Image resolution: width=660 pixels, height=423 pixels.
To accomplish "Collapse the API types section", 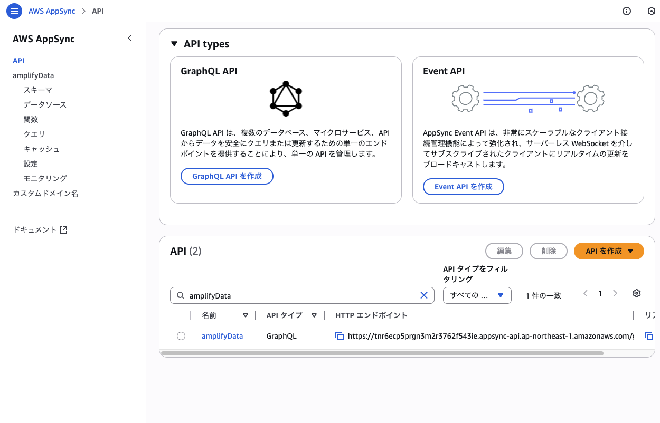I will [x=174, y=44].
